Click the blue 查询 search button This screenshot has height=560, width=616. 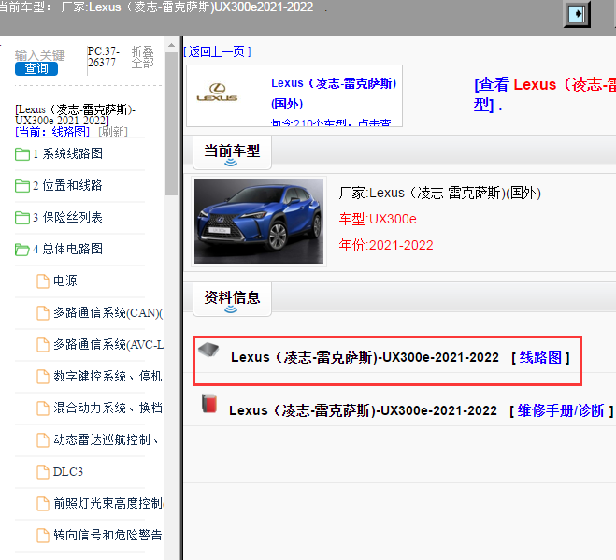click(x=36, y=69)
